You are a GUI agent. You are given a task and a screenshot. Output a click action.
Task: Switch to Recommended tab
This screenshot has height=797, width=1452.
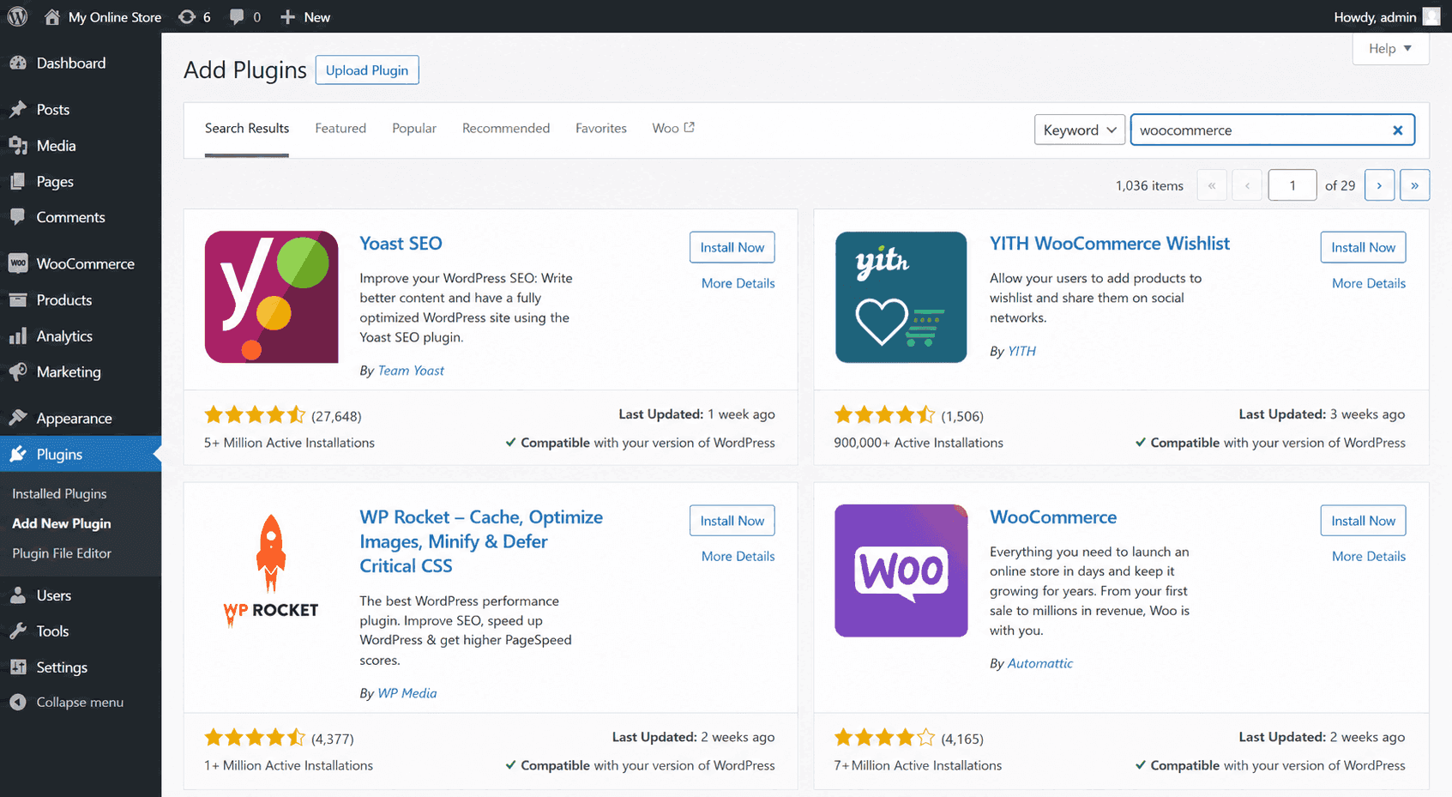(506, 129)
